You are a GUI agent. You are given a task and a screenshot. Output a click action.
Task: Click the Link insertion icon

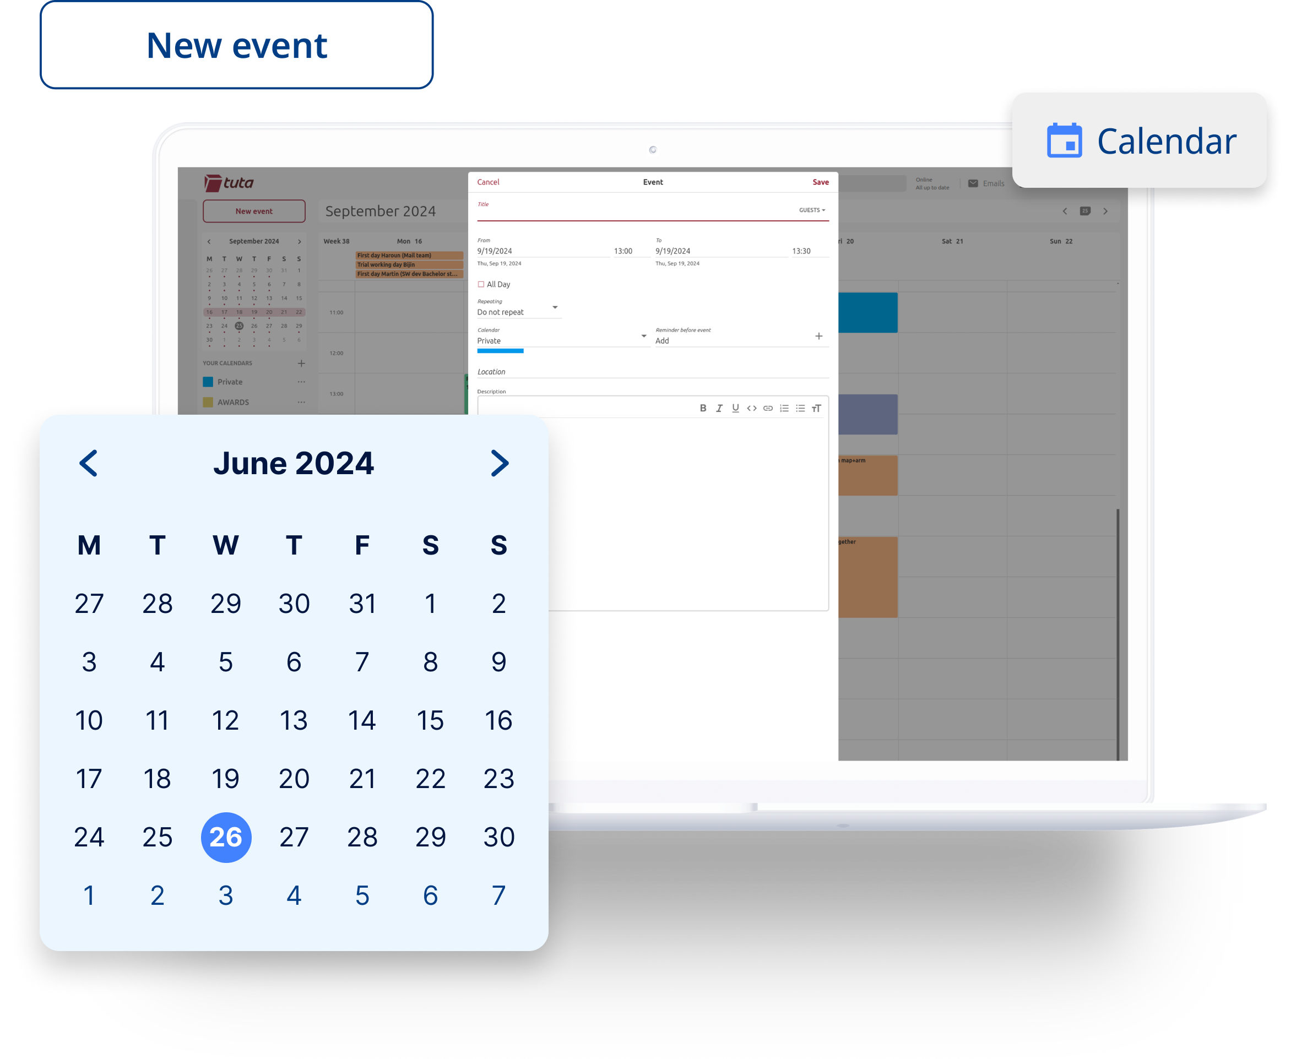[x=769, y=408]
